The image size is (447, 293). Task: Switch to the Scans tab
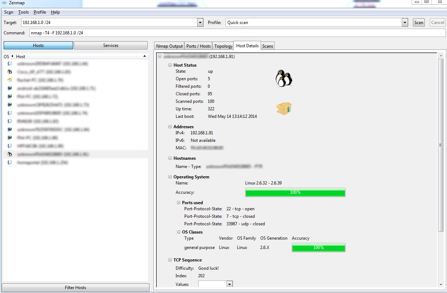pos(268,46)
